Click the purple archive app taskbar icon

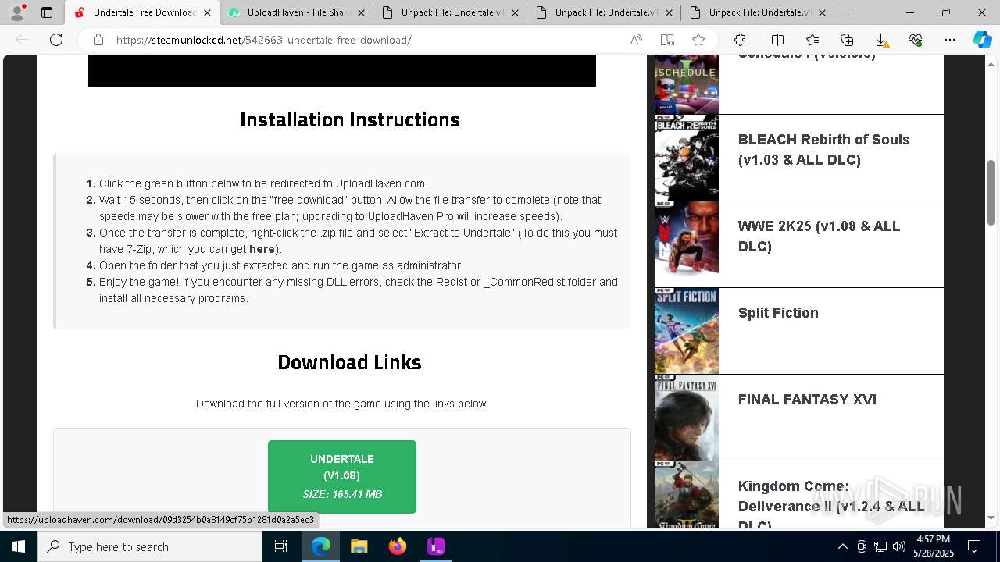point(436,546)
